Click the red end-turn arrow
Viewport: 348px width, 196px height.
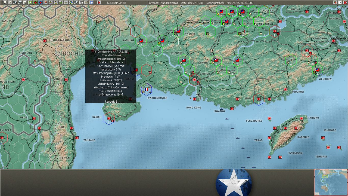pos(99,2)
